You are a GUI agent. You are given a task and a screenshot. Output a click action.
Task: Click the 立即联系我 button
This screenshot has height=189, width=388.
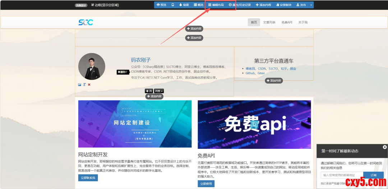coord(88,178)
